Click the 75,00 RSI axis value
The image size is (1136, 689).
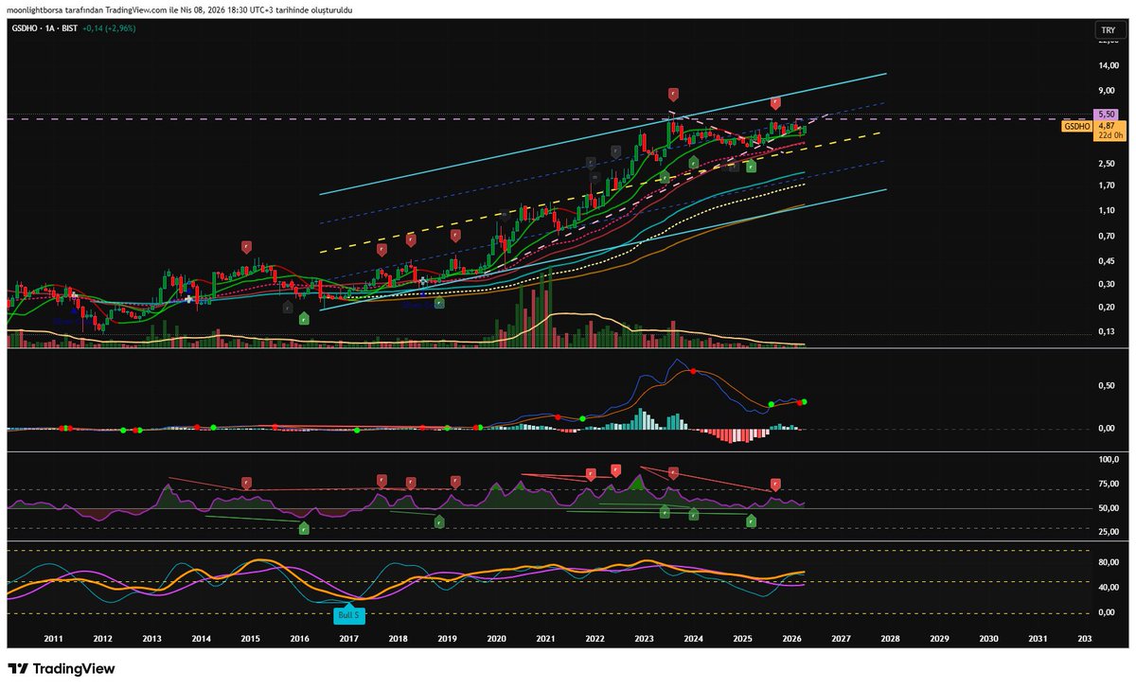pyautogui.click(x=1108, y=484)
